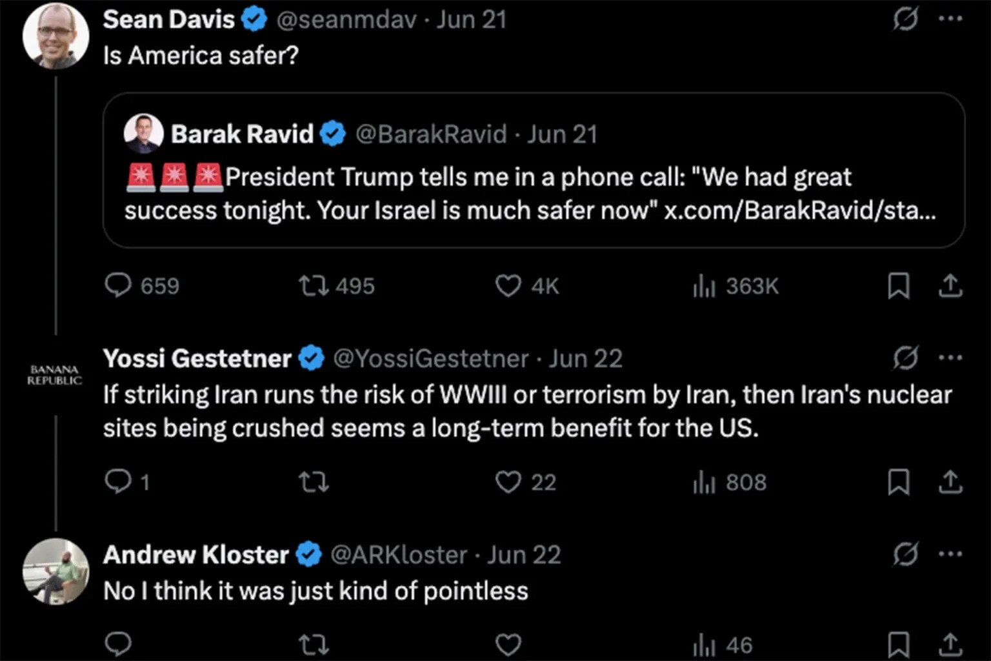Viewport: 991px width, 661px height.
Task: Open the @BarakRavid handle in quoted tweet
Action: coord(431,134)
